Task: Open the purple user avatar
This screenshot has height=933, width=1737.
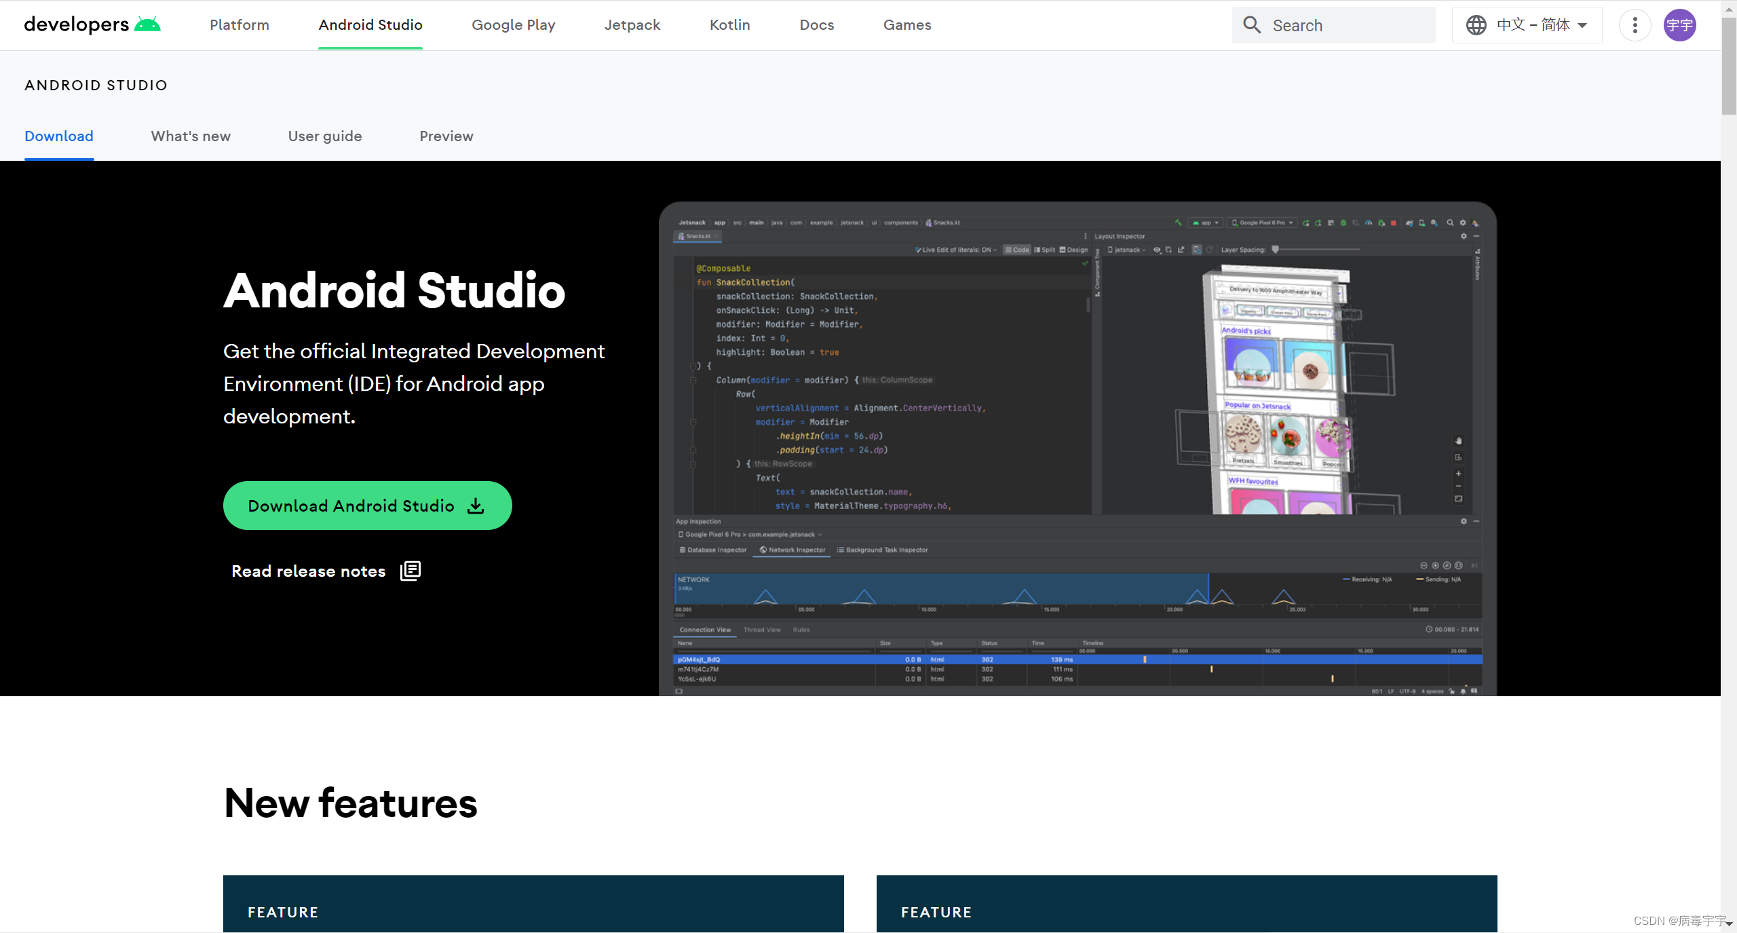Action: (x=1679, y=25)
